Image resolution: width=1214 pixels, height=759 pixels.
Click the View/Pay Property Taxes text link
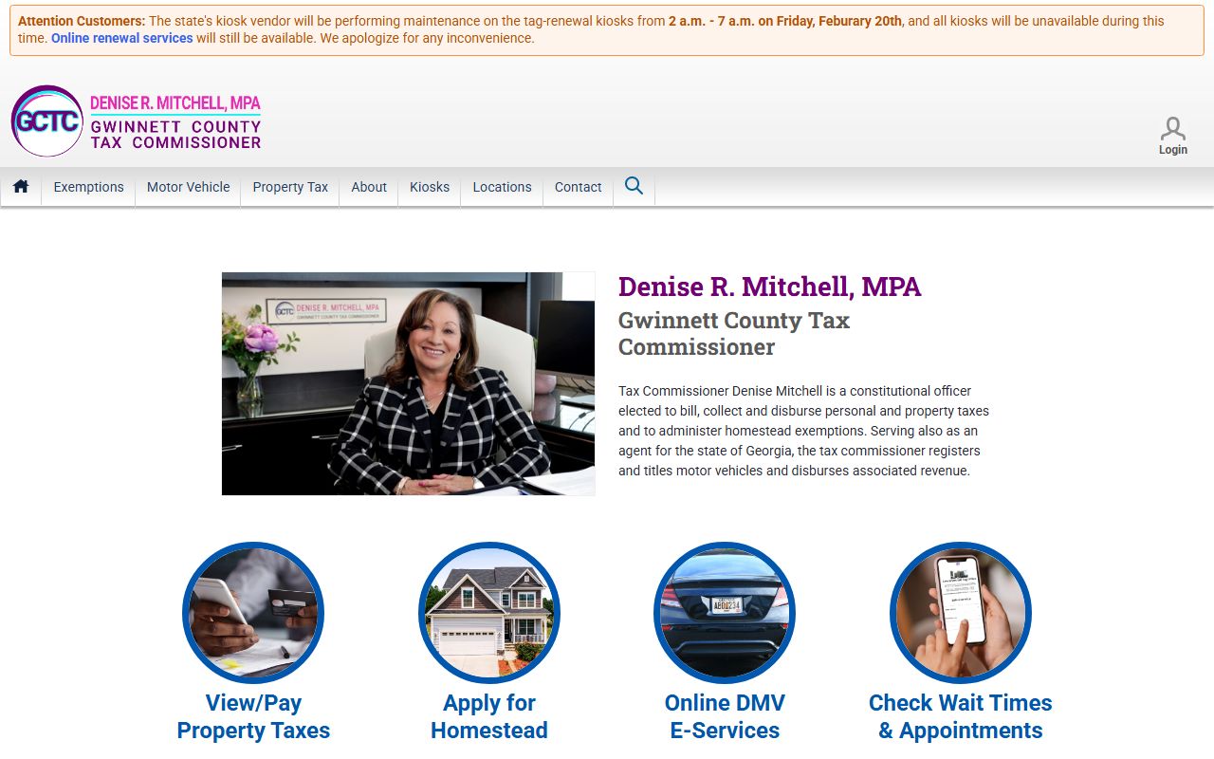click(x=253, y=716)
